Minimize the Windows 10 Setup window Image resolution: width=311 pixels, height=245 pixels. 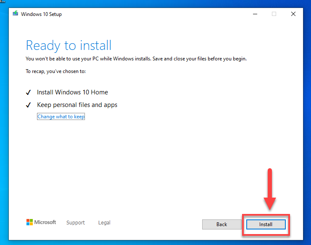pyautogui.click(x=255, y=14)
